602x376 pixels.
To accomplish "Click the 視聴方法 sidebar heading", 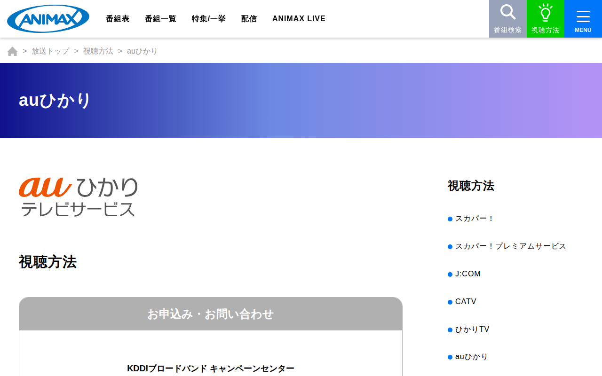I will tap(471, 186).
